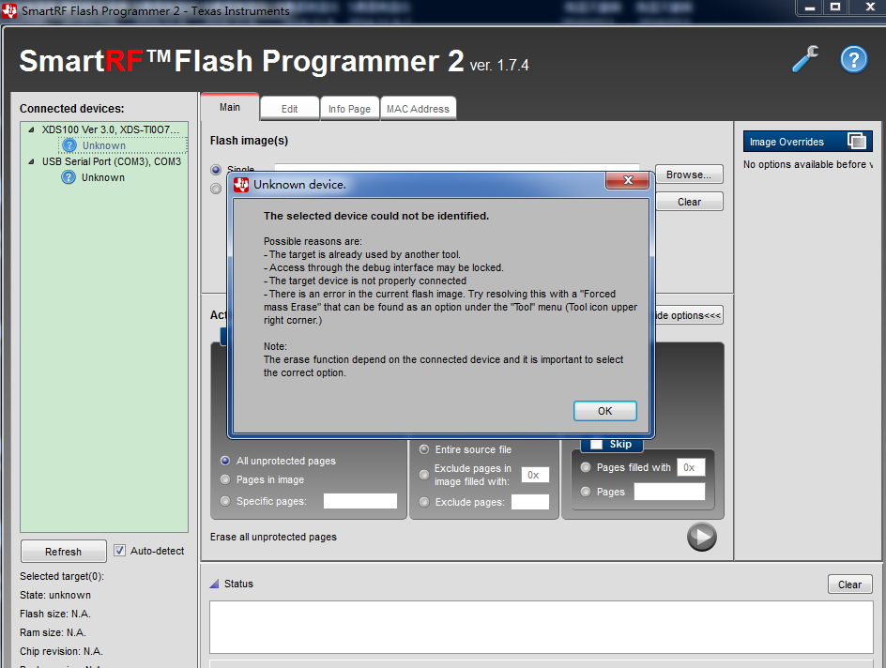Click the TI logo in Unknown device dialog

coord(241,185)
